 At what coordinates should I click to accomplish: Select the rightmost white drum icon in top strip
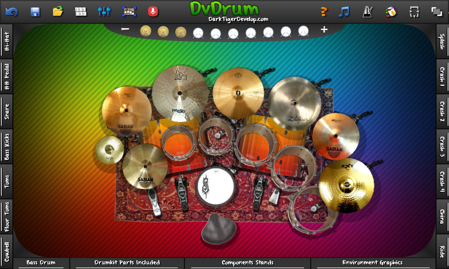[x=303, y=31]
